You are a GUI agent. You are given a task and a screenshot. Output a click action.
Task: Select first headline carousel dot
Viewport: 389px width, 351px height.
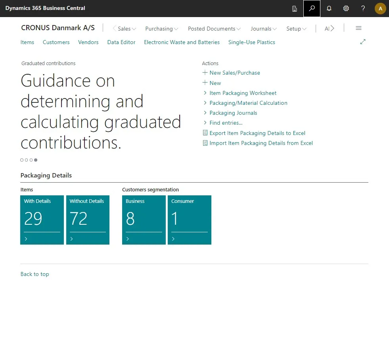click(x=22, y=160)
